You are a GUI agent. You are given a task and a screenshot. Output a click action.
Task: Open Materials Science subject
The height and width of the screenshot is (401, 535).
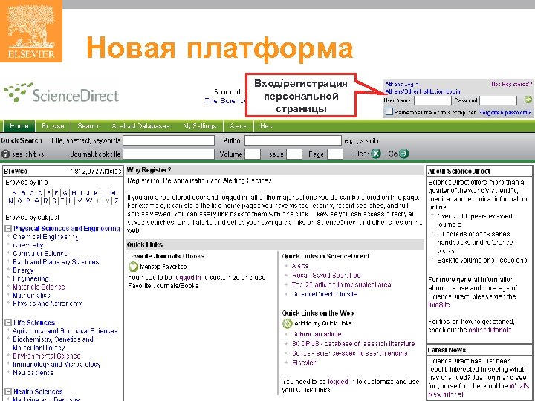[39, 287]
